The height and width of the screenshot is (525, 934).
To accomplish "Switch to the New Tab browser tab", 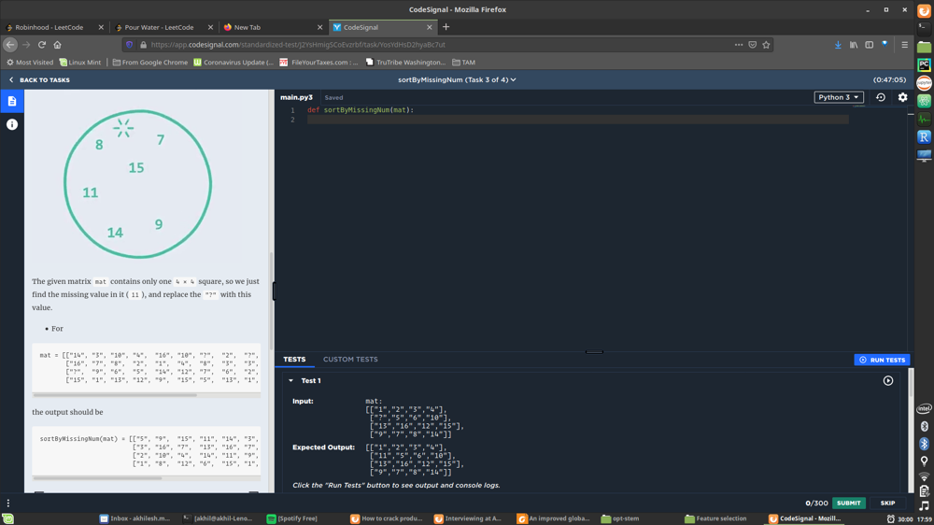I will (x=273, y=27).
